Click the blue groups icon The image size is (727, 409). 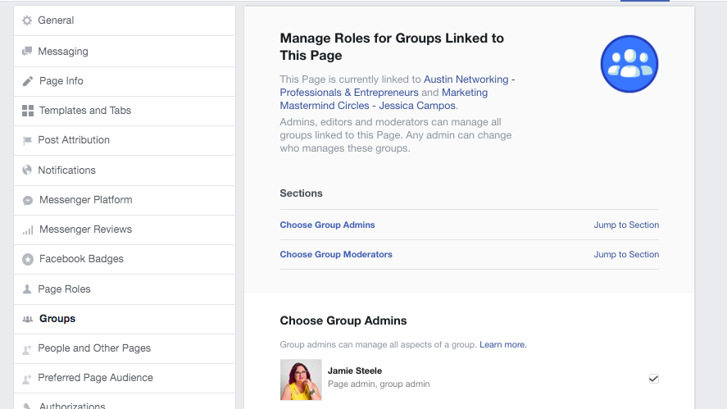[x=629, y=64]
